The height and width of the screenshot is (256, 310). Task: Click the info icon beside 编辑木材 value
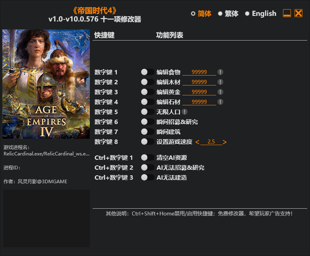click(x=220, y=82)
